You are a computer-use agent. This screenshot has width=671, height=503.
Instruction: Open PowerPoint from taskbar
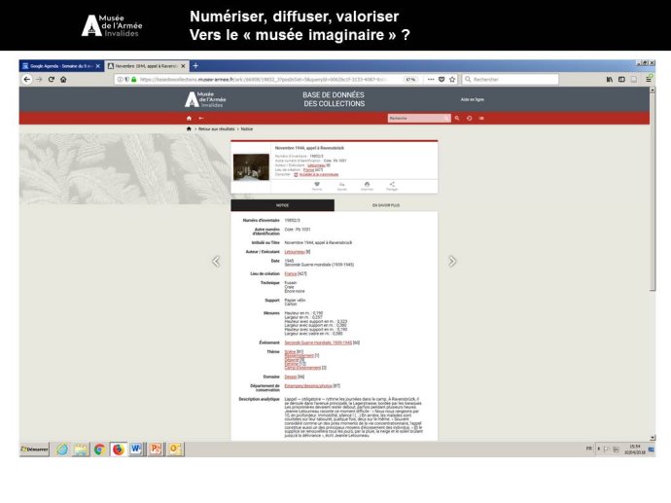point(156,449)
